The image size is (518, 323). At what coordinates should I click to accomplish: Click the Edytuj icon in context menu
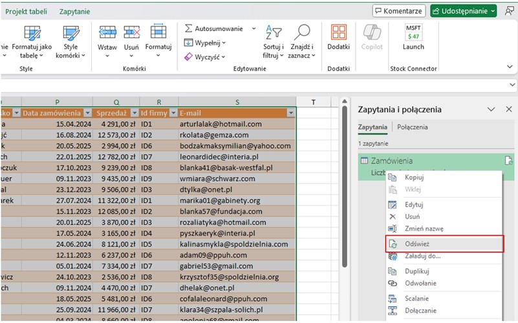(392, 205)
